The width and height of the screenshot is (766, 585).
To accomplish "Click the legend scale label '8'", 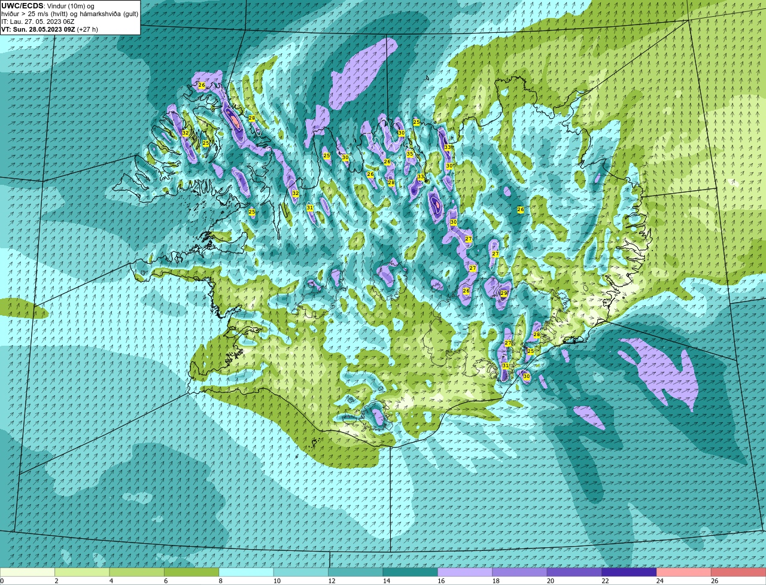I will [221, 580].
